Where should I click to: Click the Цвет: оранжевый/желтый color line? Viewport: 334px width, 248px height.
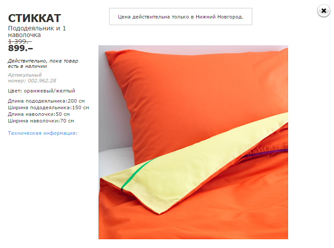click(x=42, y=91)
